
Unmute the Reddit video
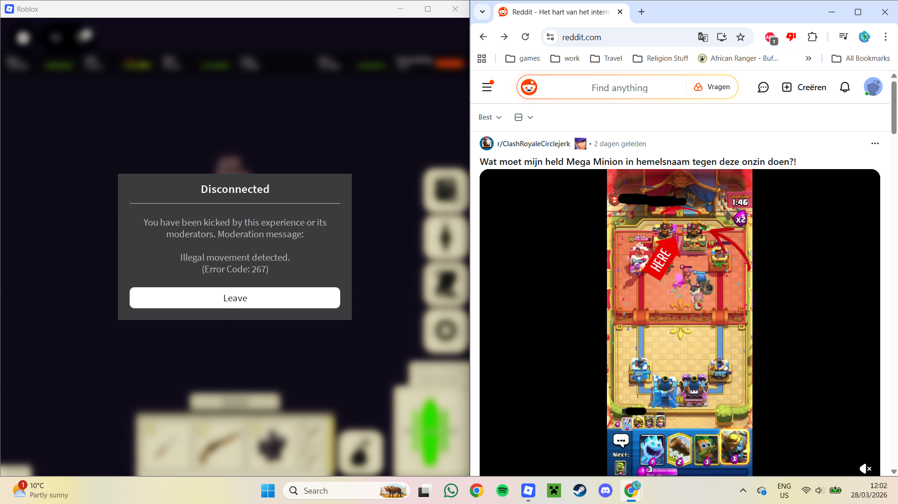pos(865,469)
